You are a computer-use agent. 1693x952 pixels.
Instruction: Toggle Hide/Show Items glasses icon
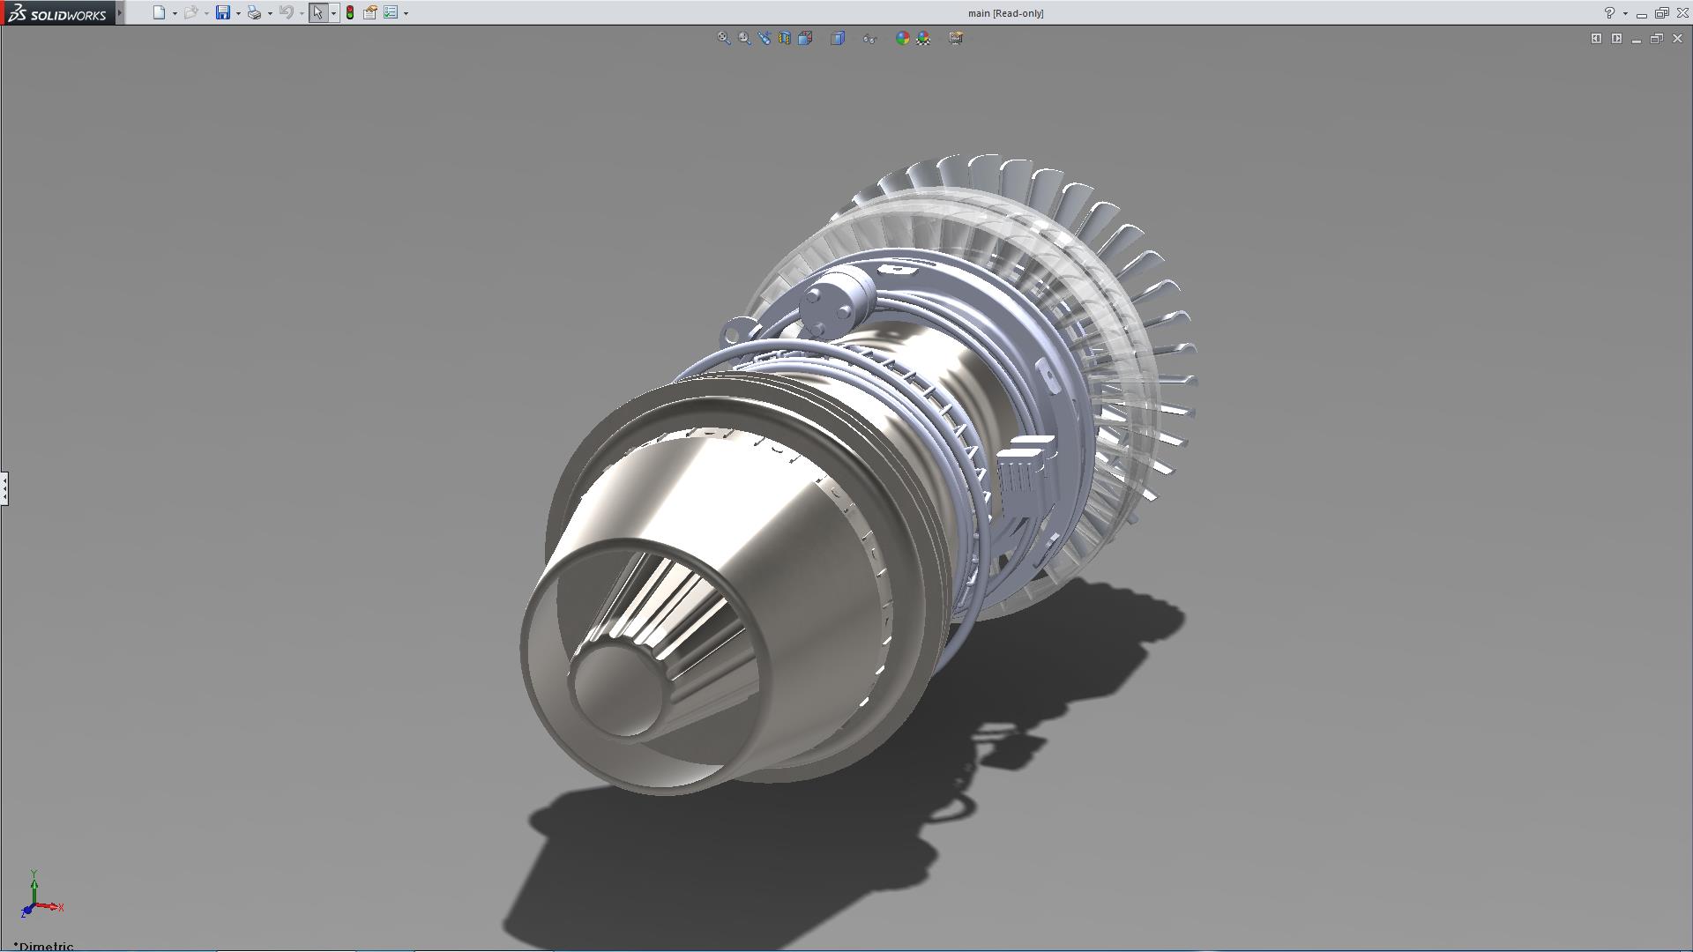869,38
